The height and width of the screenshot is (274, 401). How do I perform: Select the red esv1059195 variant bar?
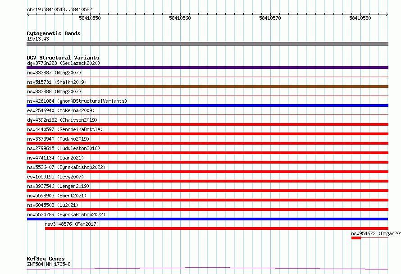coord(207,181)
